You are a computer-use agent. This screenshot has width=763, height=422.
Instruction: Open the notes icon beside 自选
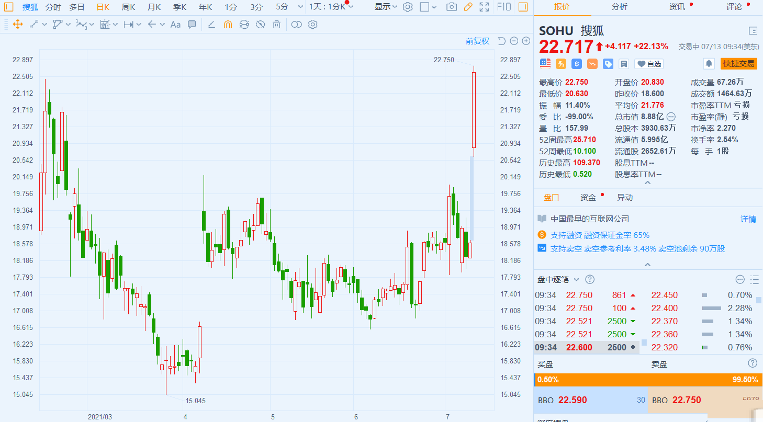click(x=624, y=64)
